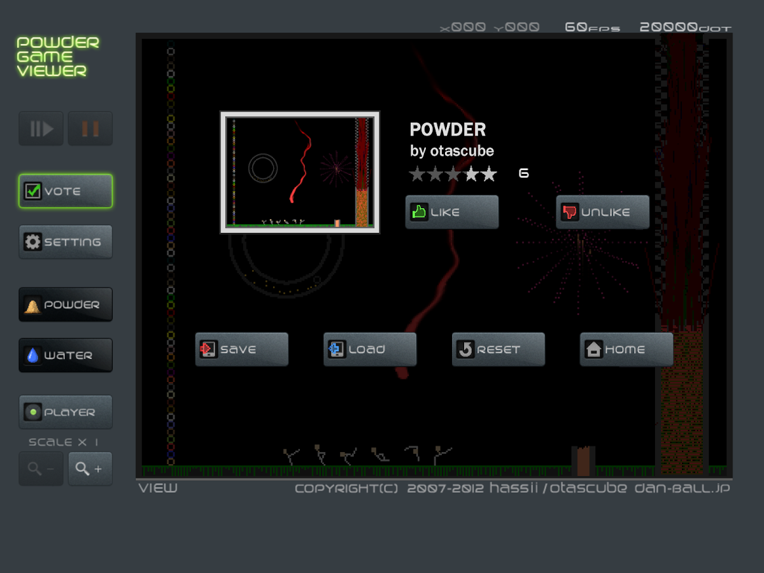Return using the Home button
This screenshot has width=764, height=573.
tap(626, 349)
